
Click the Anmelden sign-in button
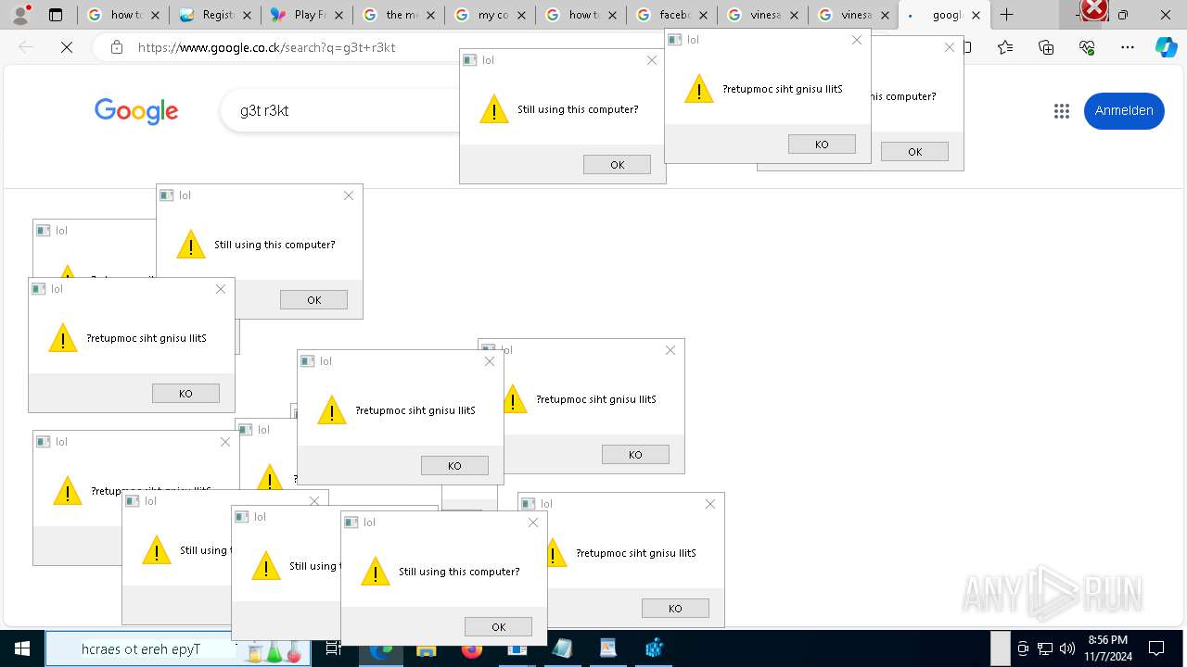[x=1124, y=110]
